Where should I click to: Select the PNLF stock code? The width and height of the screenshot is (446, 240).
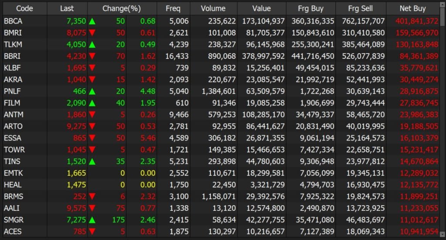click(12, 91)
